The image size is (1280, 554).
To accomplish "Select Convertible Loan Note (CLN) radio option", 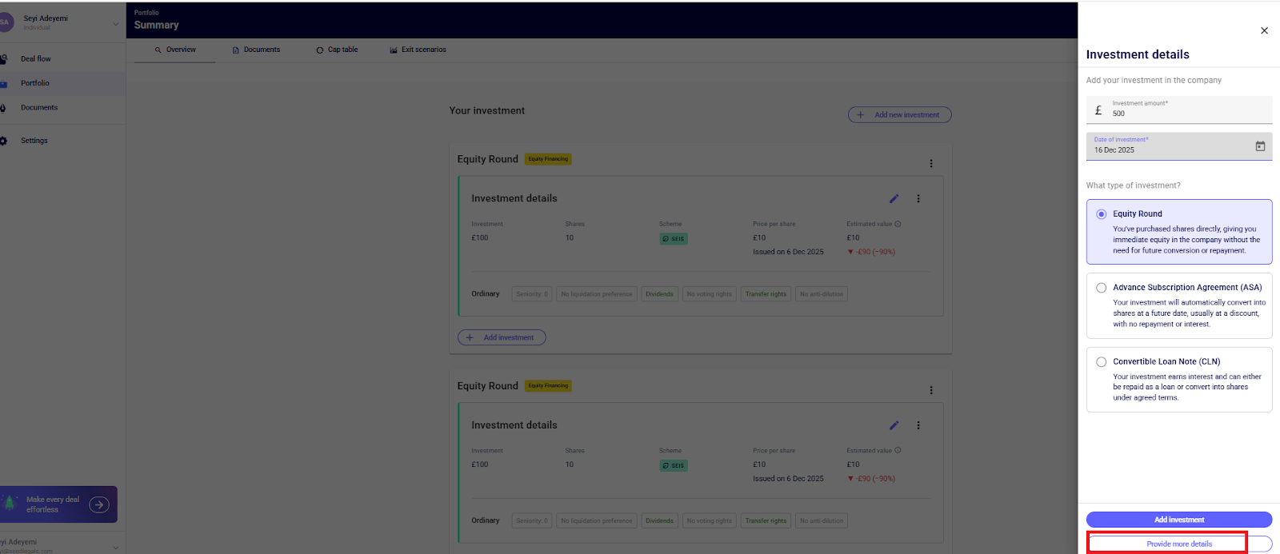I will (1102, 362).
